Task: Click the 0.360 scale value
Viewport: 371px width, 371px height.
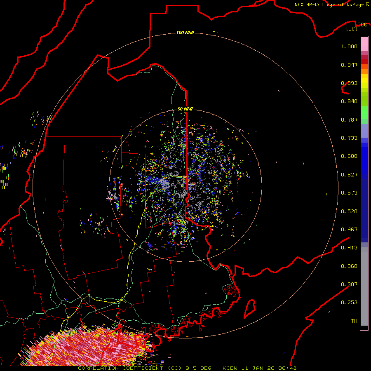Action: pyautogui.click(x=349, y=266)
